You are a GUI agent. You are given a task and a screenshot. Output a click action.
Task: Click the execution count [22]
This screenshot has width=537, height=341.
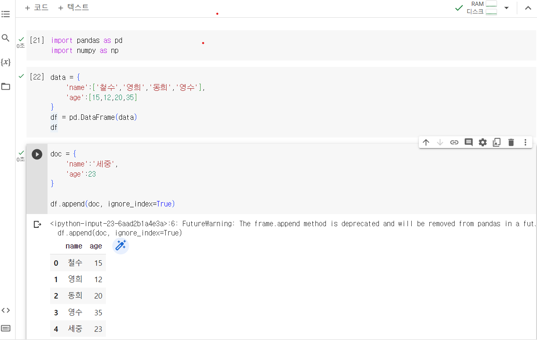click(x=37, y=77)
